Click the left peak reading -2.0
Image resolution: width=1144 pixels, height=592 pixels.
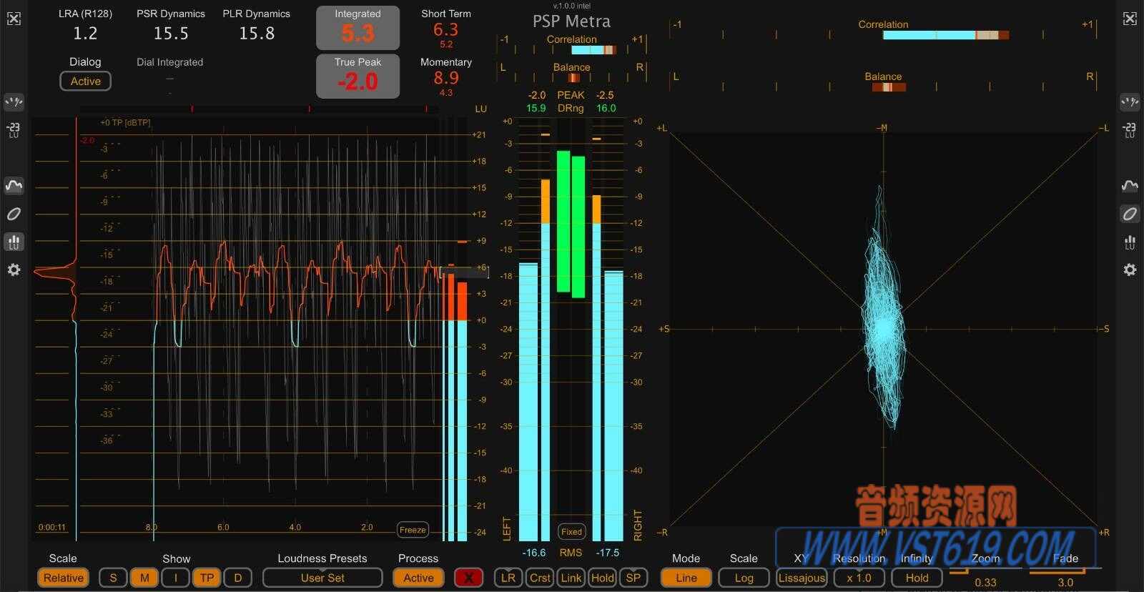[x=536, y=95]
